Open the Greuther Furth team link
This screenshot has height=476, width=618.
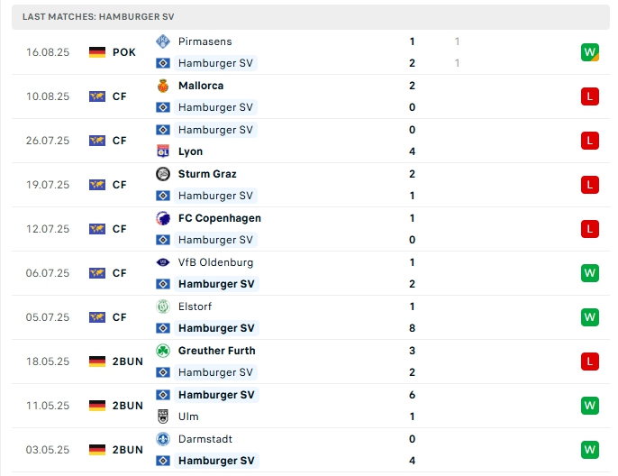click(x=216, y=351)
